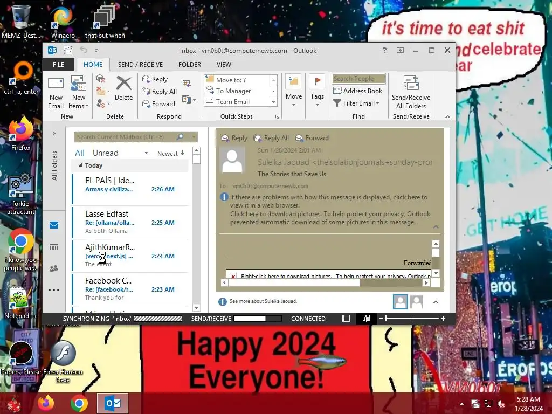Open more navigation options ellipsis
Viewport: 552px width, 414px height.
click(54, 290)
